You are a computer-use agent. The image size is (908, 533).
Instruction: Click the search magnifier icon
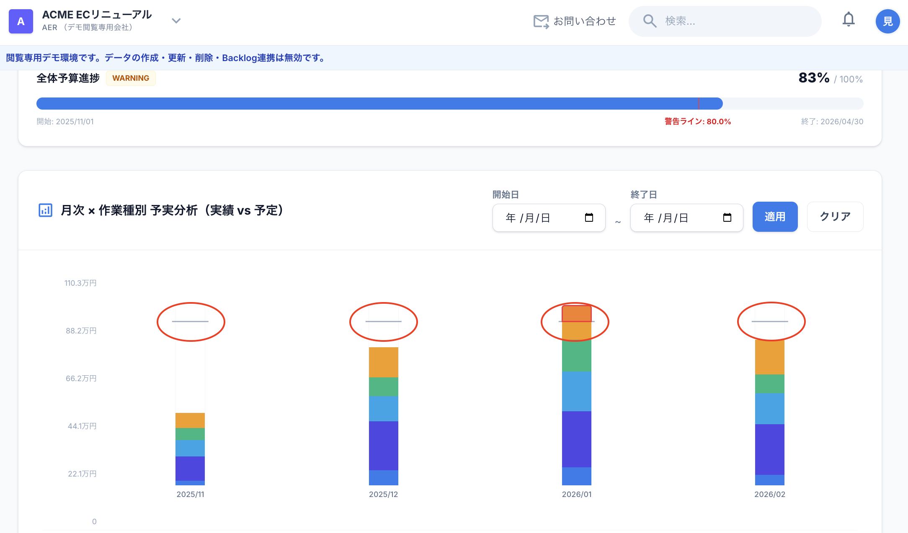(650, 21)
